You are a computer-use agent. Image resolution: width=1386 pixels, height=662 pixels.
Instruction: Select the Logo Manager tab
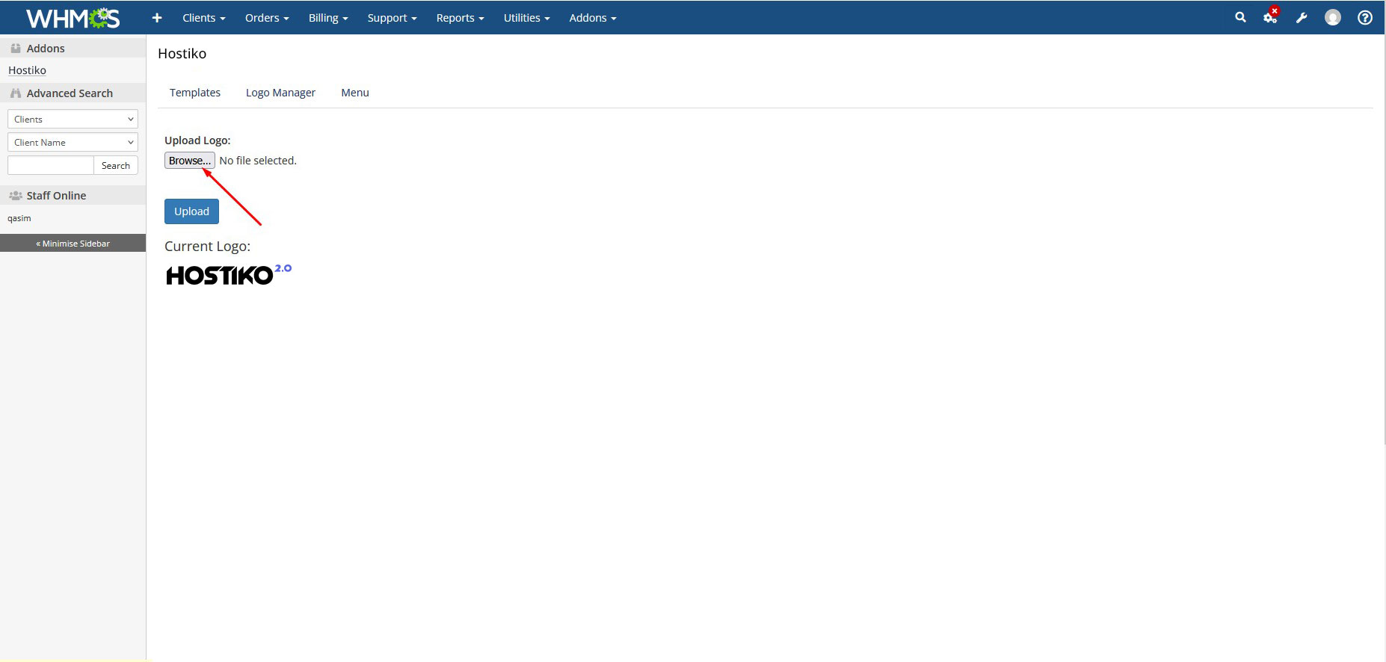(280, 93)
